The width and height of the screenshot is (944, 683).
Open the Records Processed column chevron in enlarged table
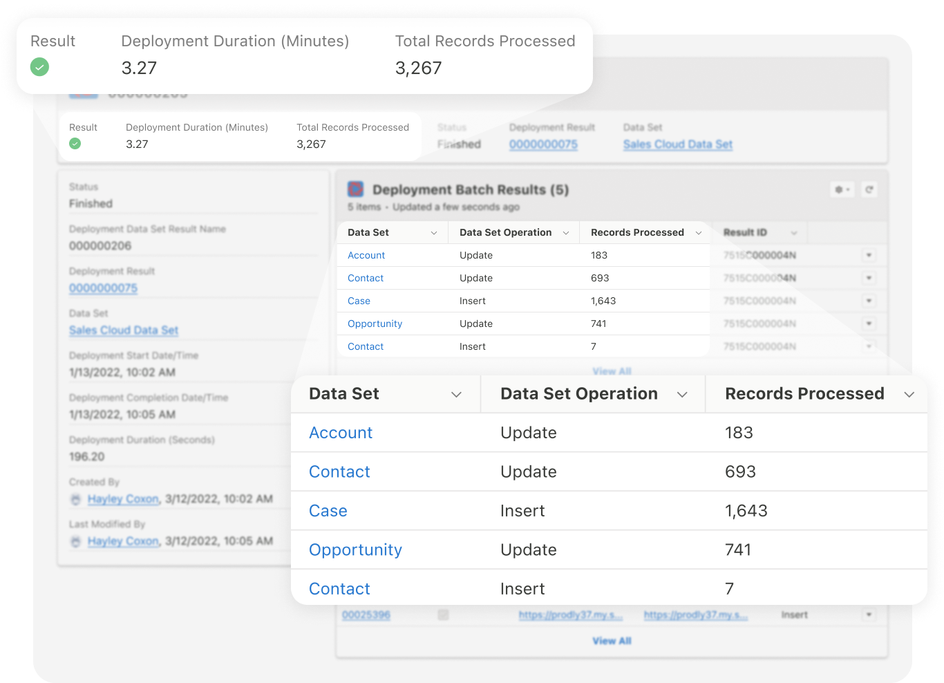[909, 394]
